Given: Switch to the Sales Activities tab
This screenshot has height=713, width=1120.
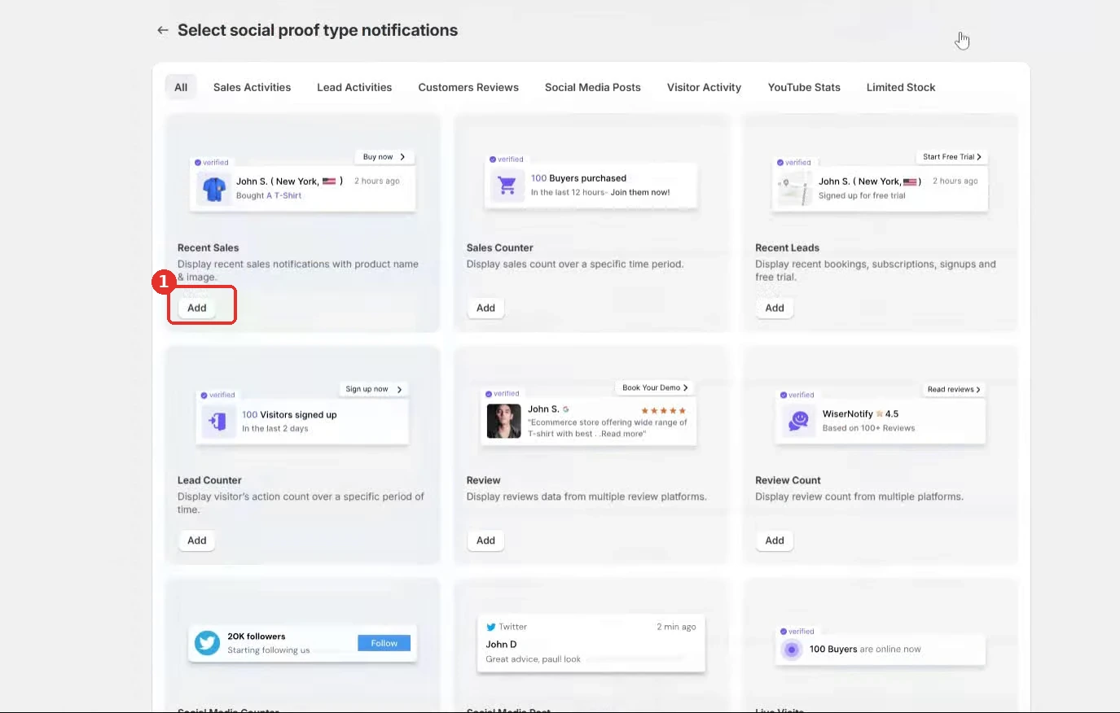Looking at the screenshot, I should pos(252,87).
